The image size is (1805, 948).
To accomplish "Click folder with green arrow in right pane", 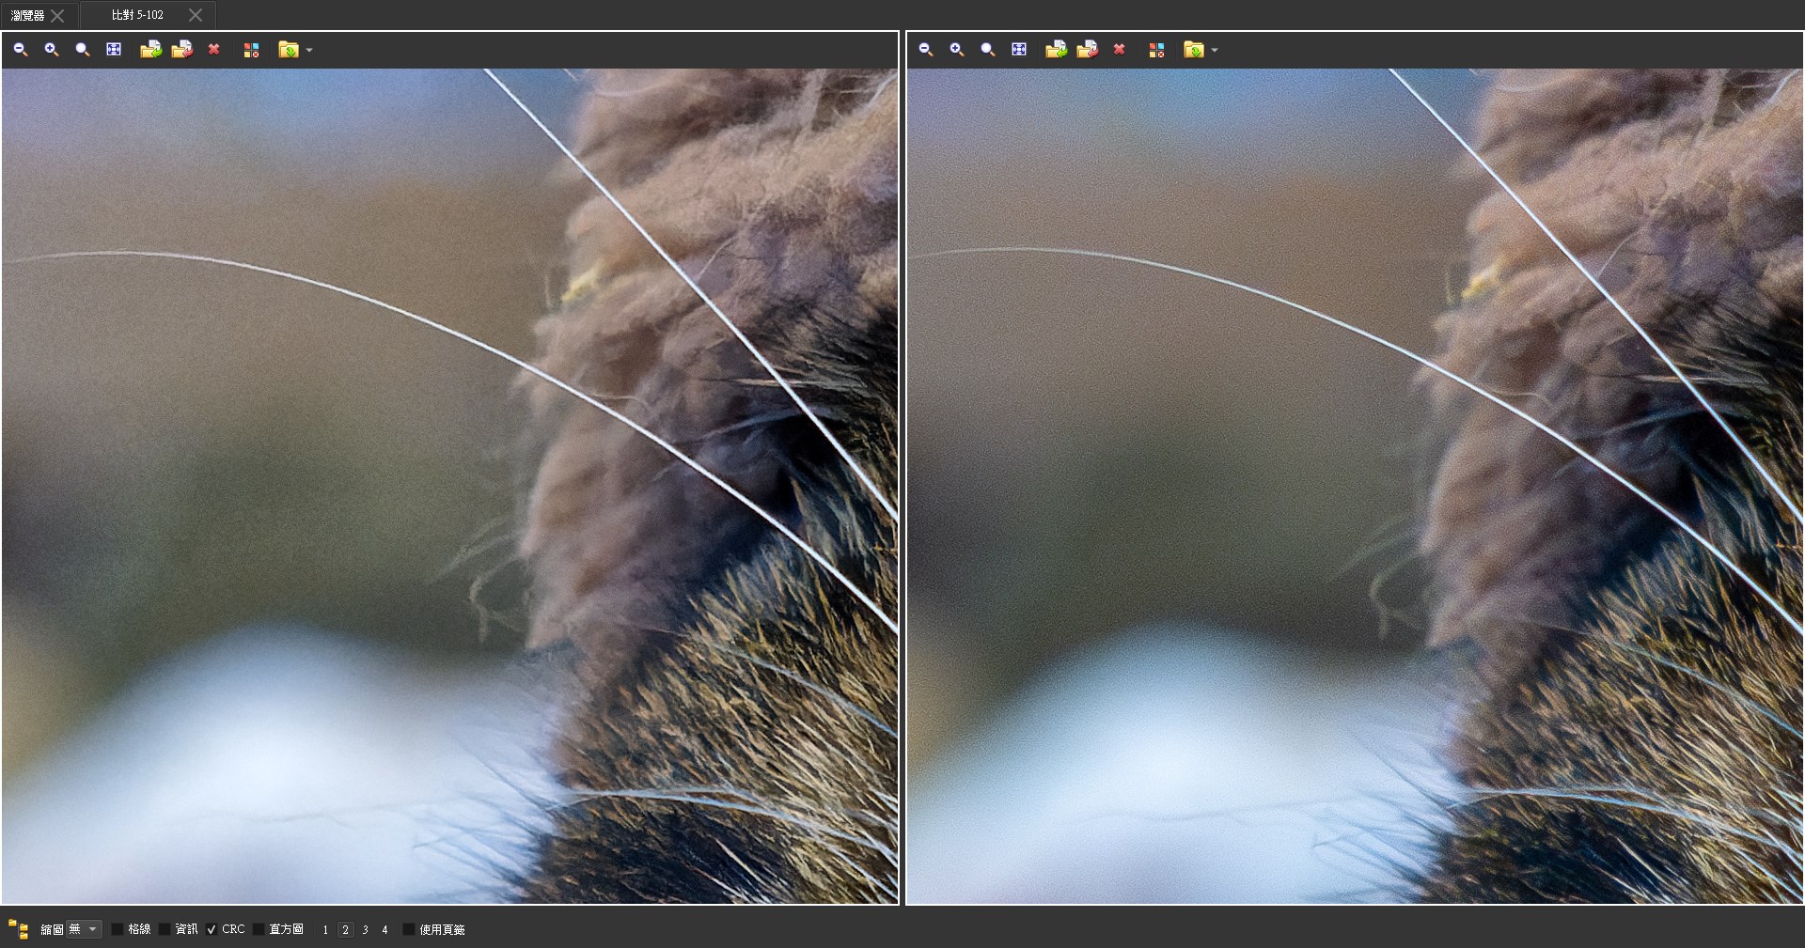I will pos(1056,50).
